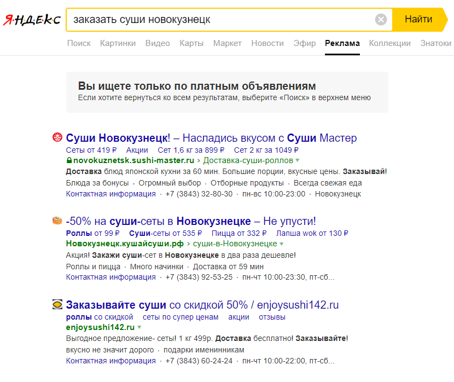This screenshot has height=382, width=454.
Task: Go to the Новости tab
Action: point(267,43)
